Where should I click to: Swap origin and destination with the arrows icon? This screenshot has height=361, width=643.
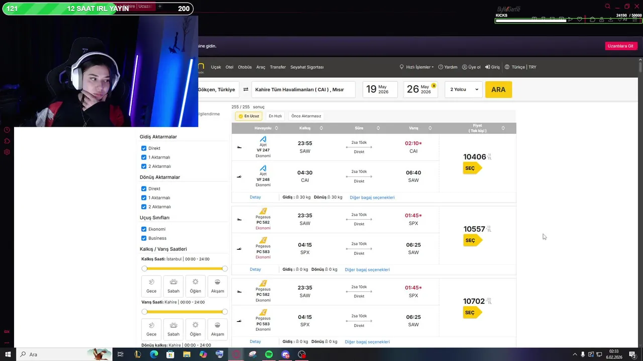(246, 89)
